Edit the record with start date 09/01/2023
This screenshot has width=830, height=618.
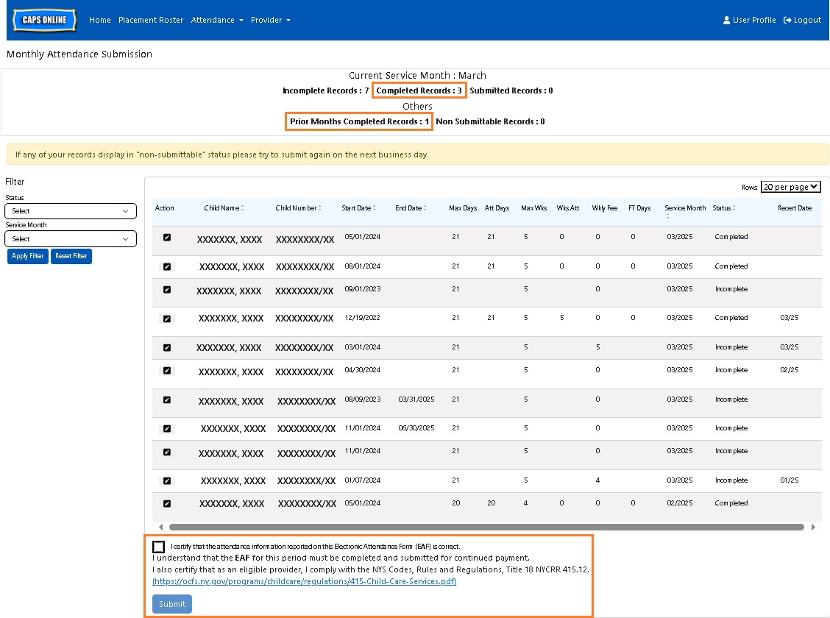167,289
